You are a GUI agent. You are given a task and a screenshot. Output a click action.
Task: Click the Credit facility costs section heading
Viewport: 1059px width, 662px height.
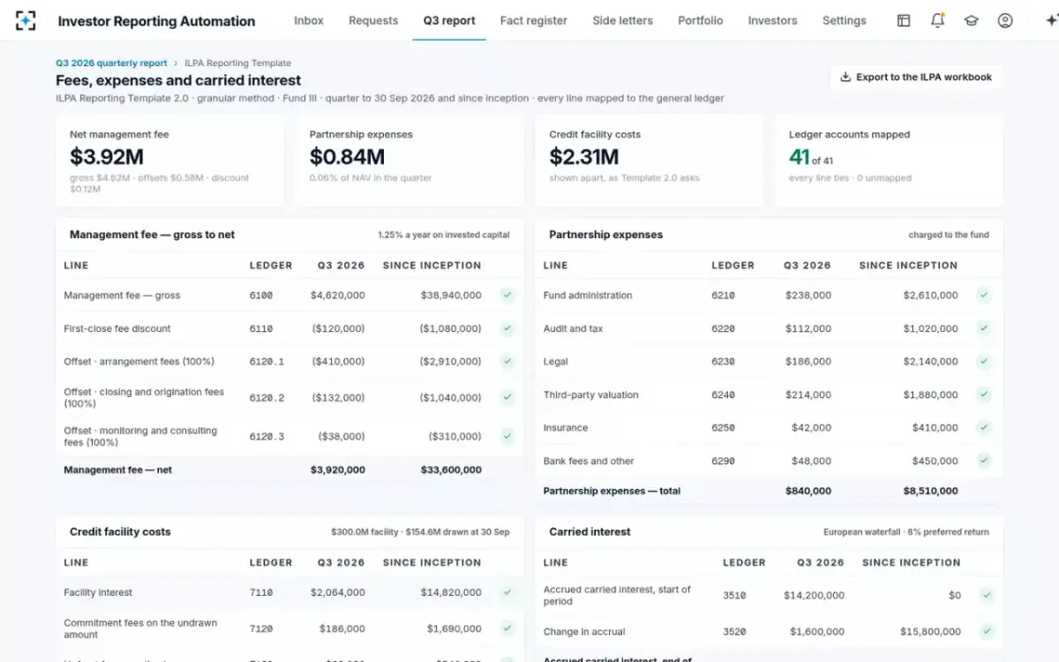tap(120, 532)
